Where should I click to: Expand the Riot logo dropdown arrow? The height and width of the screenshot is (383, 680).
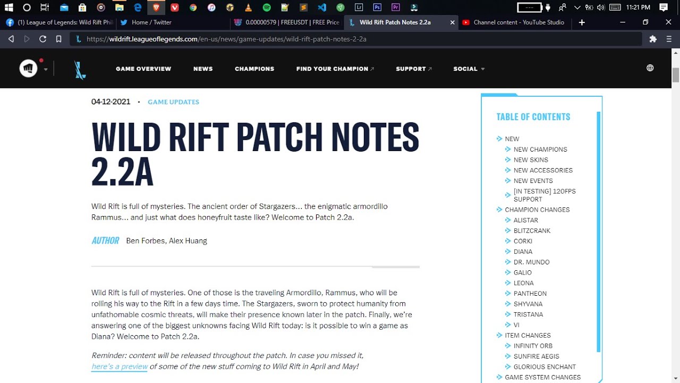click(x=46, y=70)
